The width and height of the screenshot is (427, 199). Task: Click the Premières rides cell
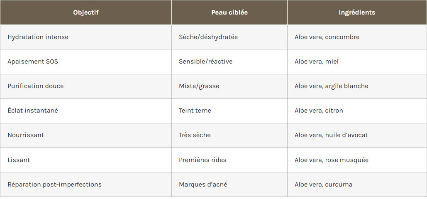point(203,160)
